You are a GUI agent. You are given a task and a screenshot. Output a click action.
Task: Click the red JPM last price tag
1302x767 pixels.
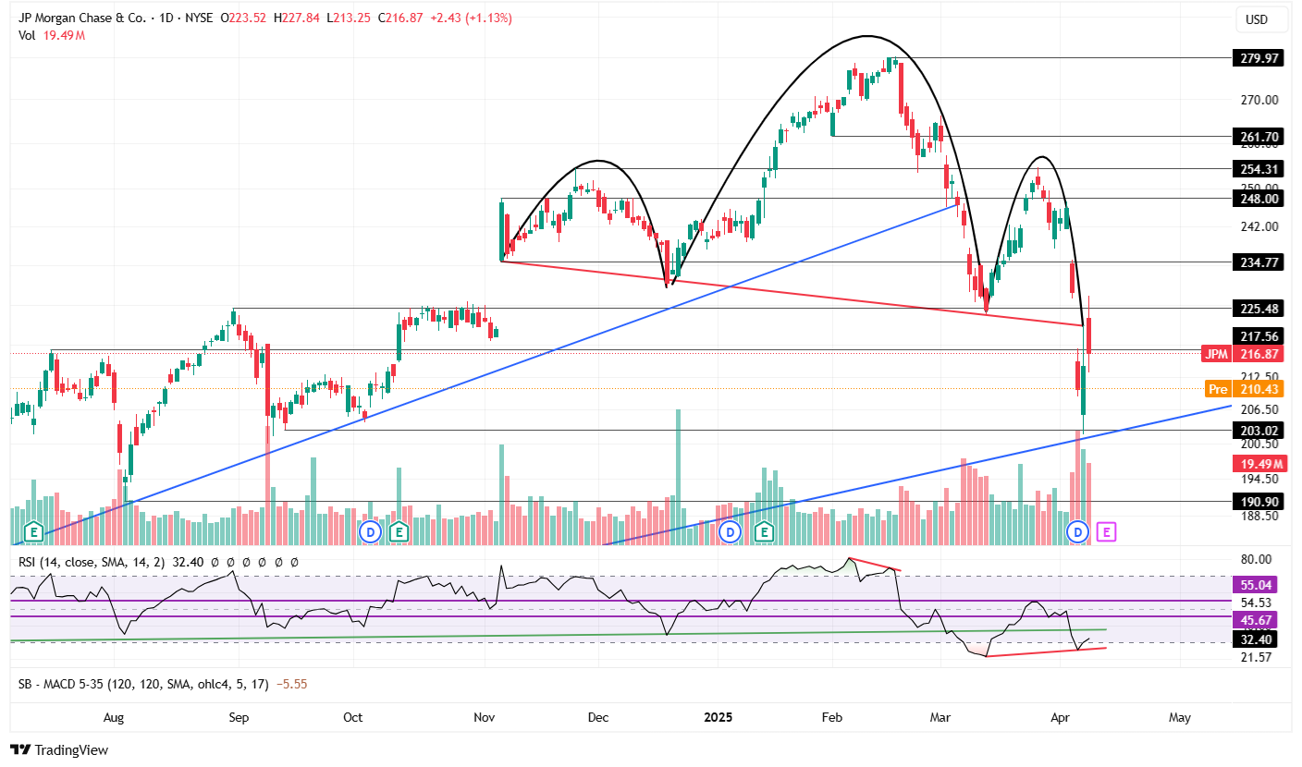(x=1243, y=354)
